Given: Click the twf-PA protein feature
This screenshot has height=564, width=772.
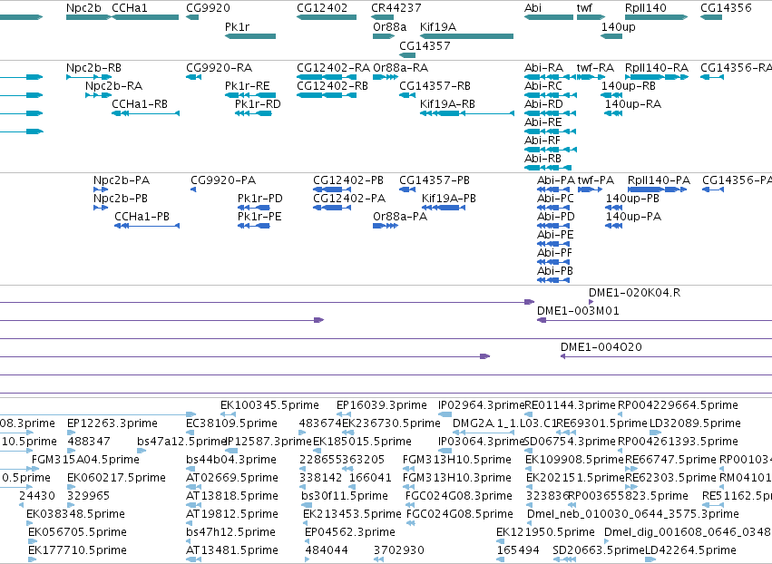Looking at the screenshot, I should pyautogui.click(x=590, y=190).
